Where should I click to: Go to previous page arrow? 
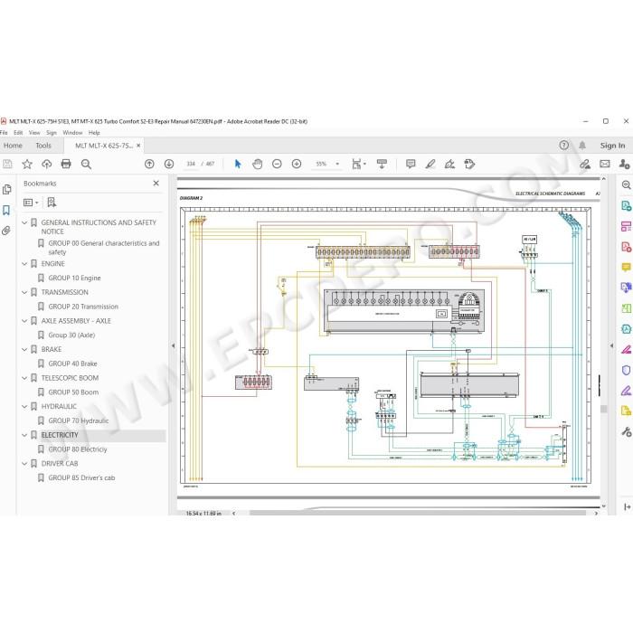(149, 164)
